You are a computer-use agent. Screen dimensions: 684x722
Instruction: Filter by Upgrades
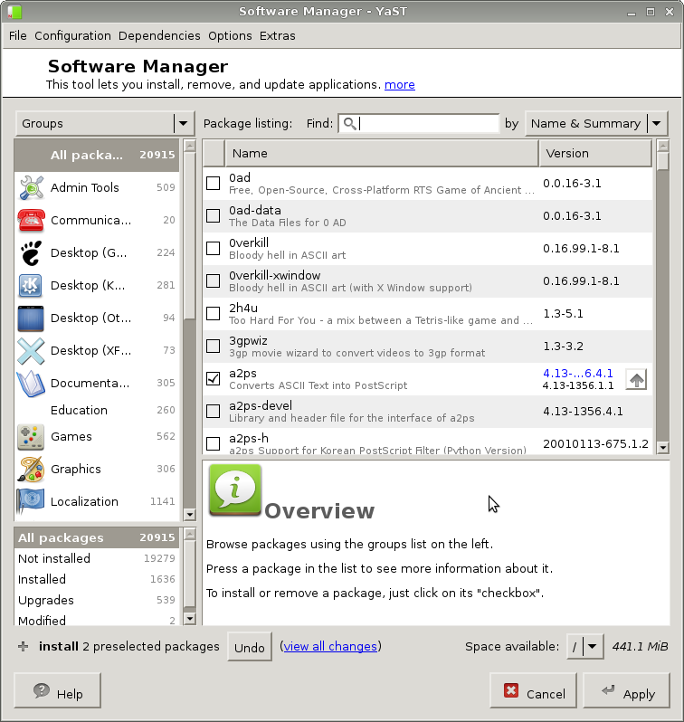[x=97, y=601]
